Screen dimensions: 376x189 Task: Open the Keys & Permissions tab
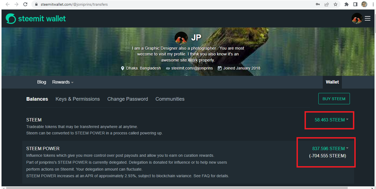[x=78, y=99]
